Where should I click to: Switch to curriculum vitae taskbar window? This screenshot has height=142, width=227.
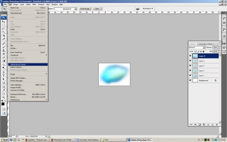[88, 140]
